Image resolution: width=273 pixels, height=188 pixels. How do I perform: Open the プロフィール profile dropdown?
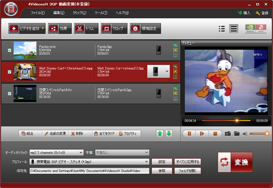(x=89, y=162)
